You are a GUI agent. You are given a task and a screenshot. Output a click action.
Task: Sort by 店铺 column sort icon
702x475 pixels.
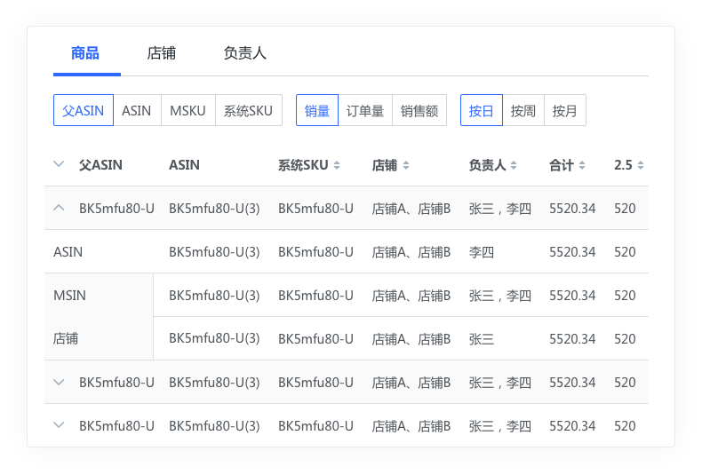tap(406, 165)
